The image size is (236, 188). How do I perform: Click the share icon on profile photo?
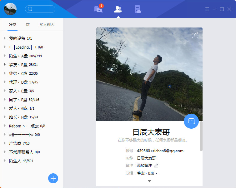click(195, 35)
